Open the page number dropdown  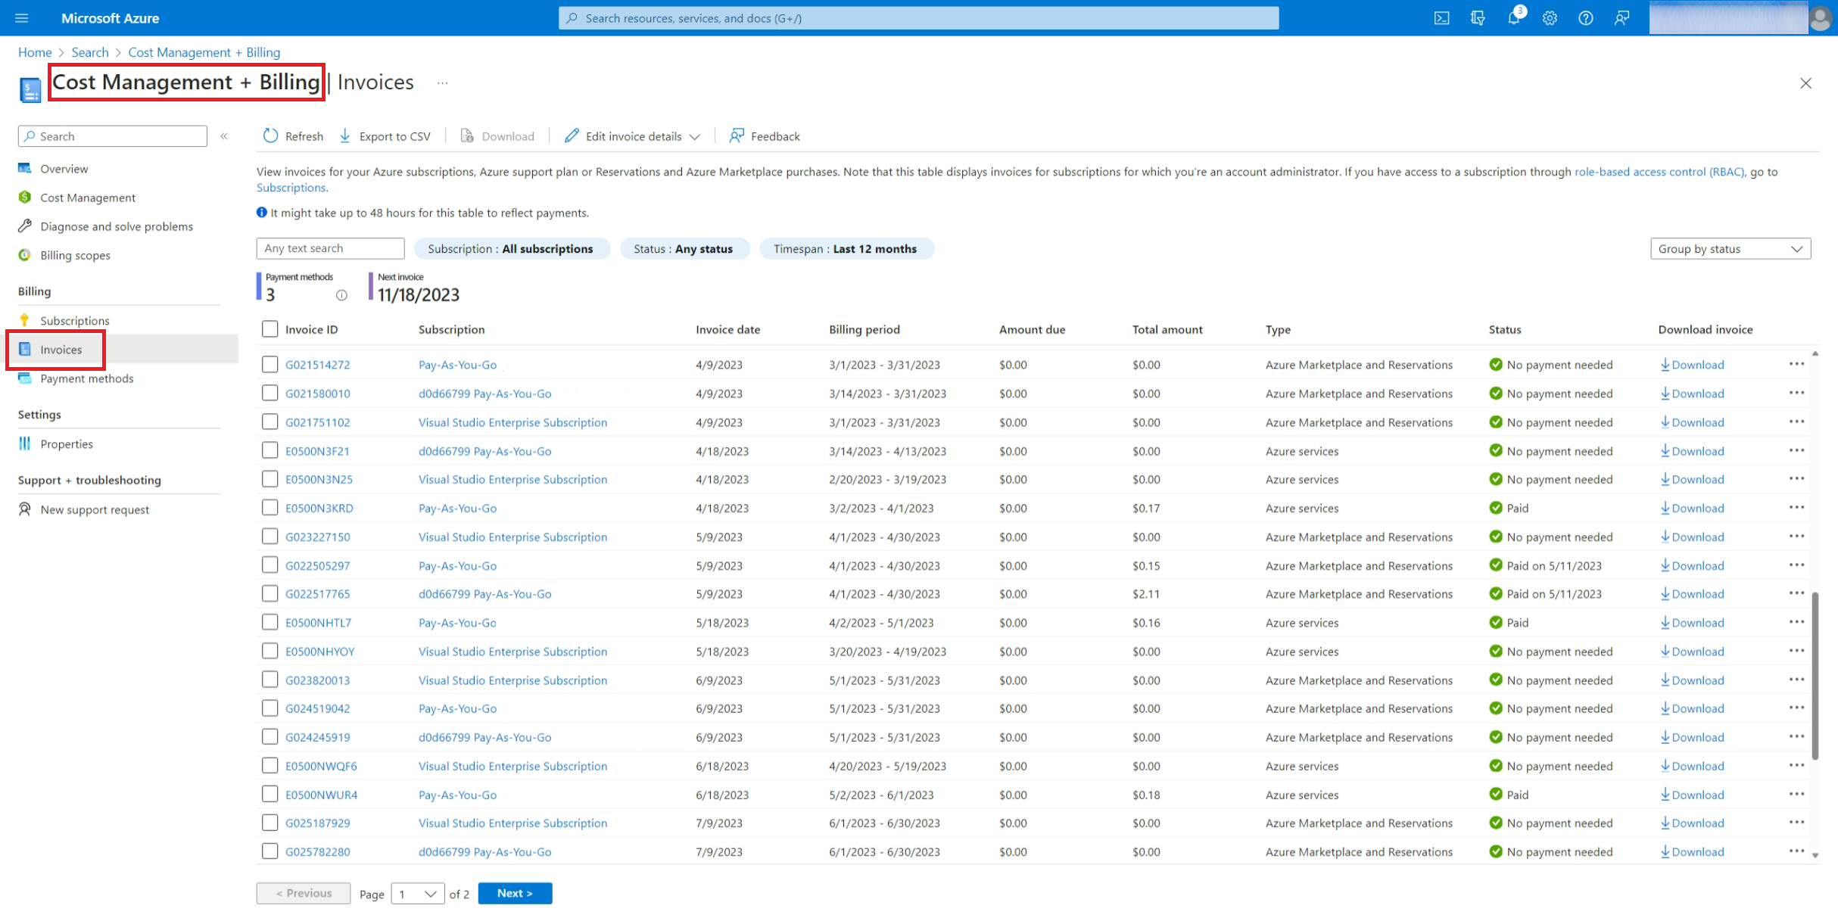417,894
